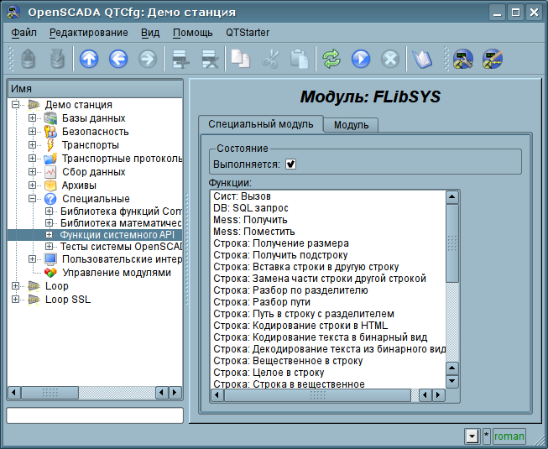Navigate back using the left-arrow icon
Viewport: 548px width, 449px height.
[x=118, y=59]
